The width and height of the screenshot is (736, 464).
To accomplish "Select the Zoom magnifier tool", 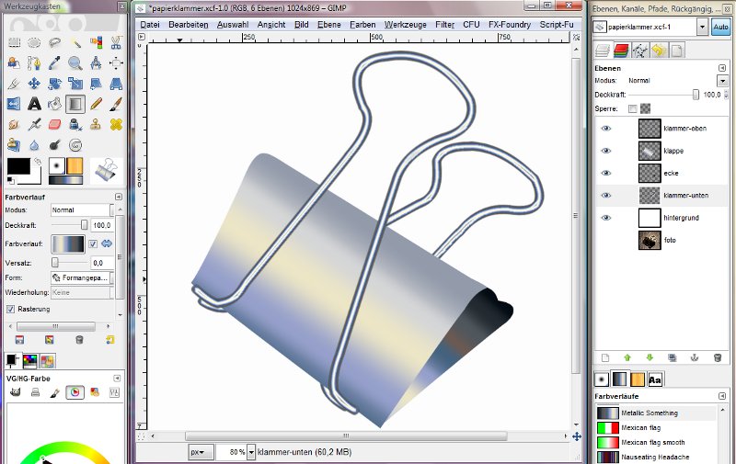I will pos(75,63).
